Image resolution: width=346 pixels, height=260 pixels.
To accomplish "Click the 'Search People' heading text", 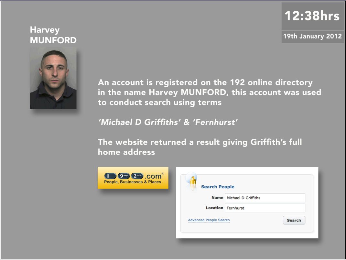I will click(x=218, y=187).
